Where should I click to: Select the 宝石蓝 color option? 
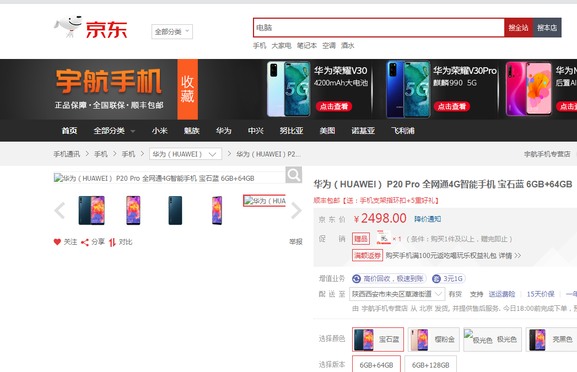378,339
